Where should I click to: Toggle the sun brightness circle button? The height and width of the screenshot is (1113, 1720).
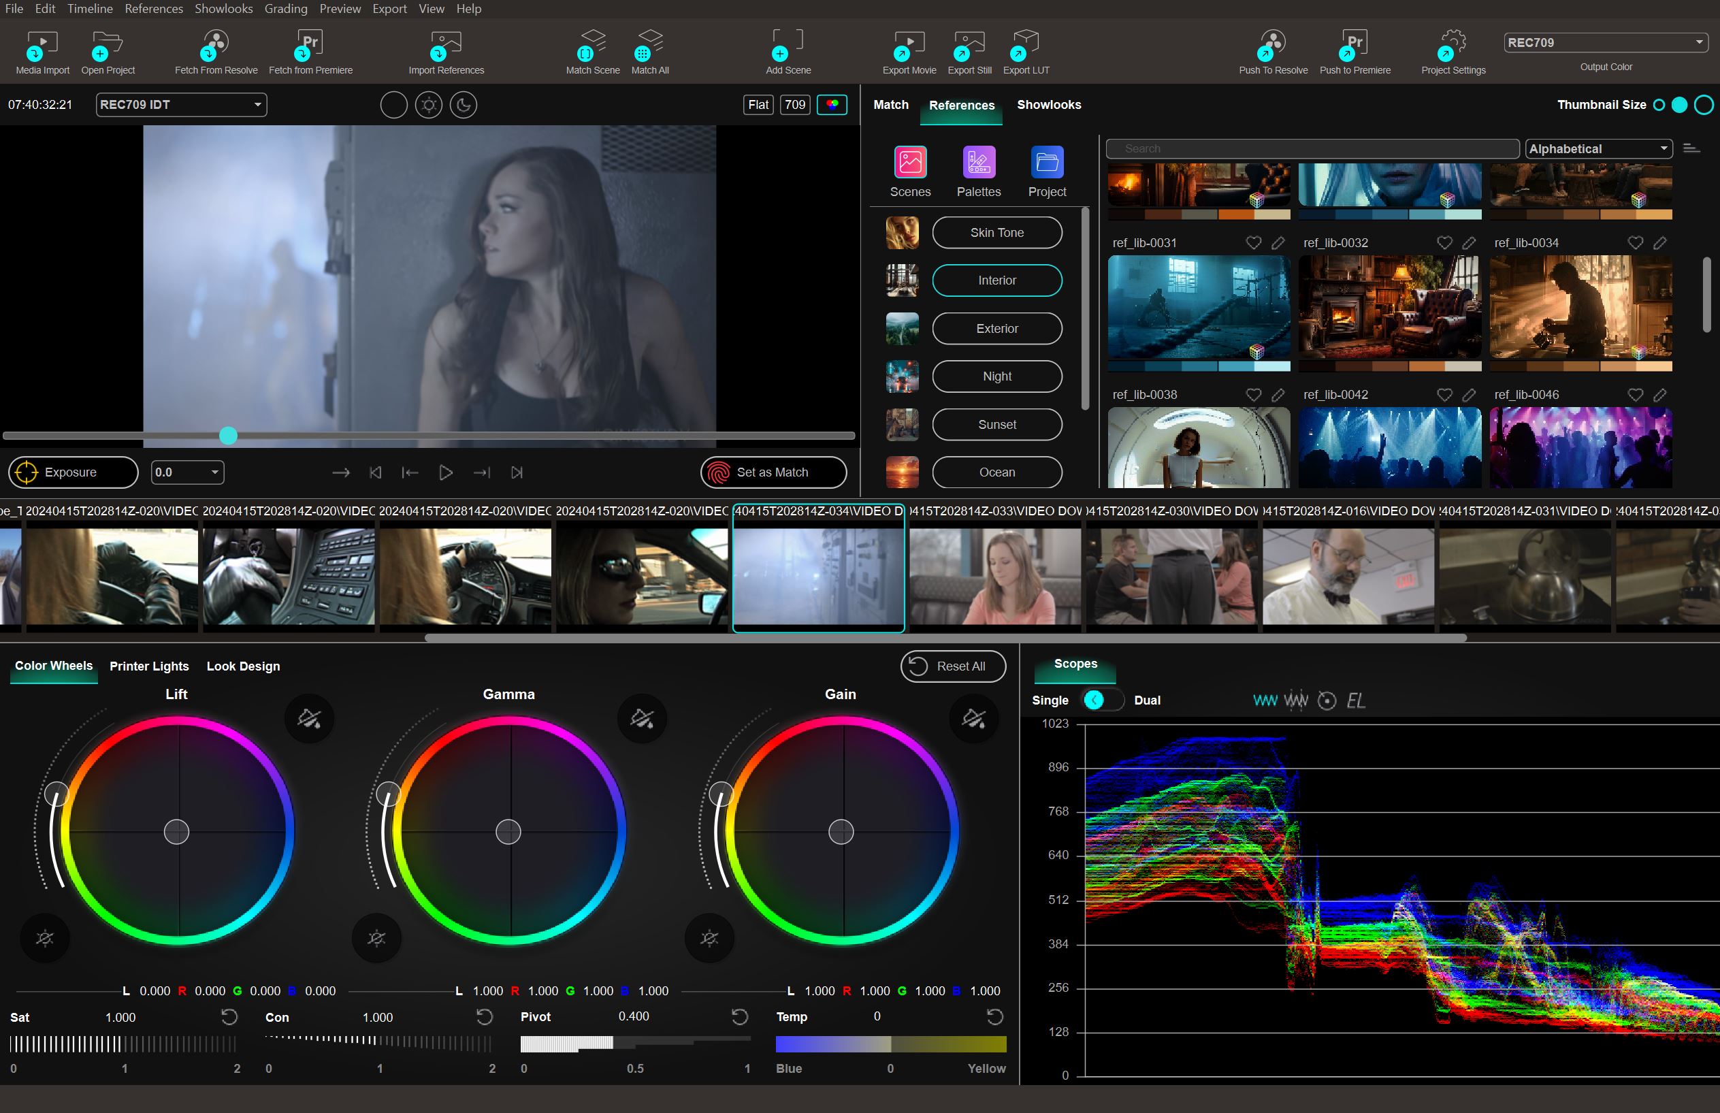point(429,105)
